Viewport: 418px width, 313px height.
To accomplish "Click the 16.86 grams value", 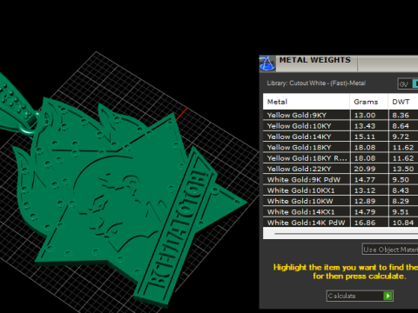I will tap(365, 223).
